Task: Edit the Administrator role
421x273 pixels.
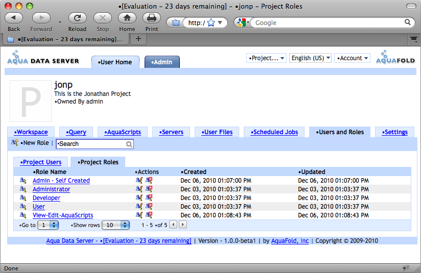Action: pos(139,189)
